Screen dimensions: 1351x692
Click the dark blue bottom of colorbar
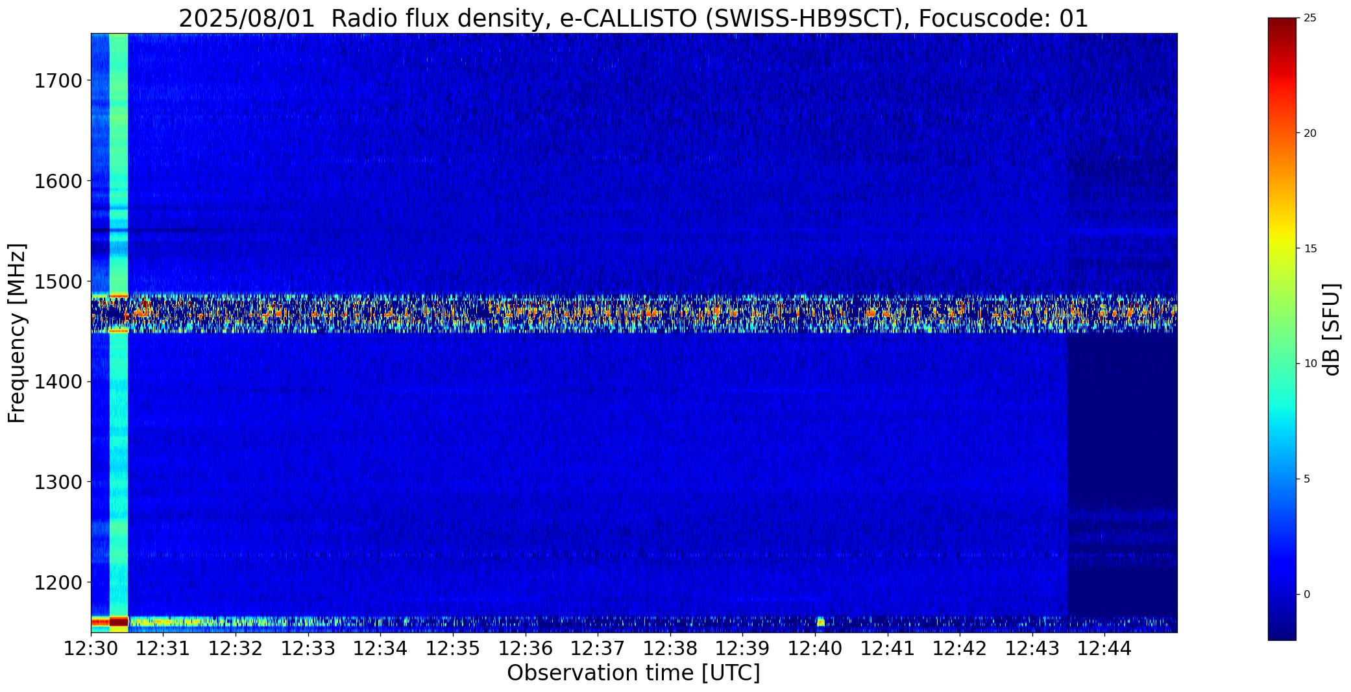pos(1282,629)
